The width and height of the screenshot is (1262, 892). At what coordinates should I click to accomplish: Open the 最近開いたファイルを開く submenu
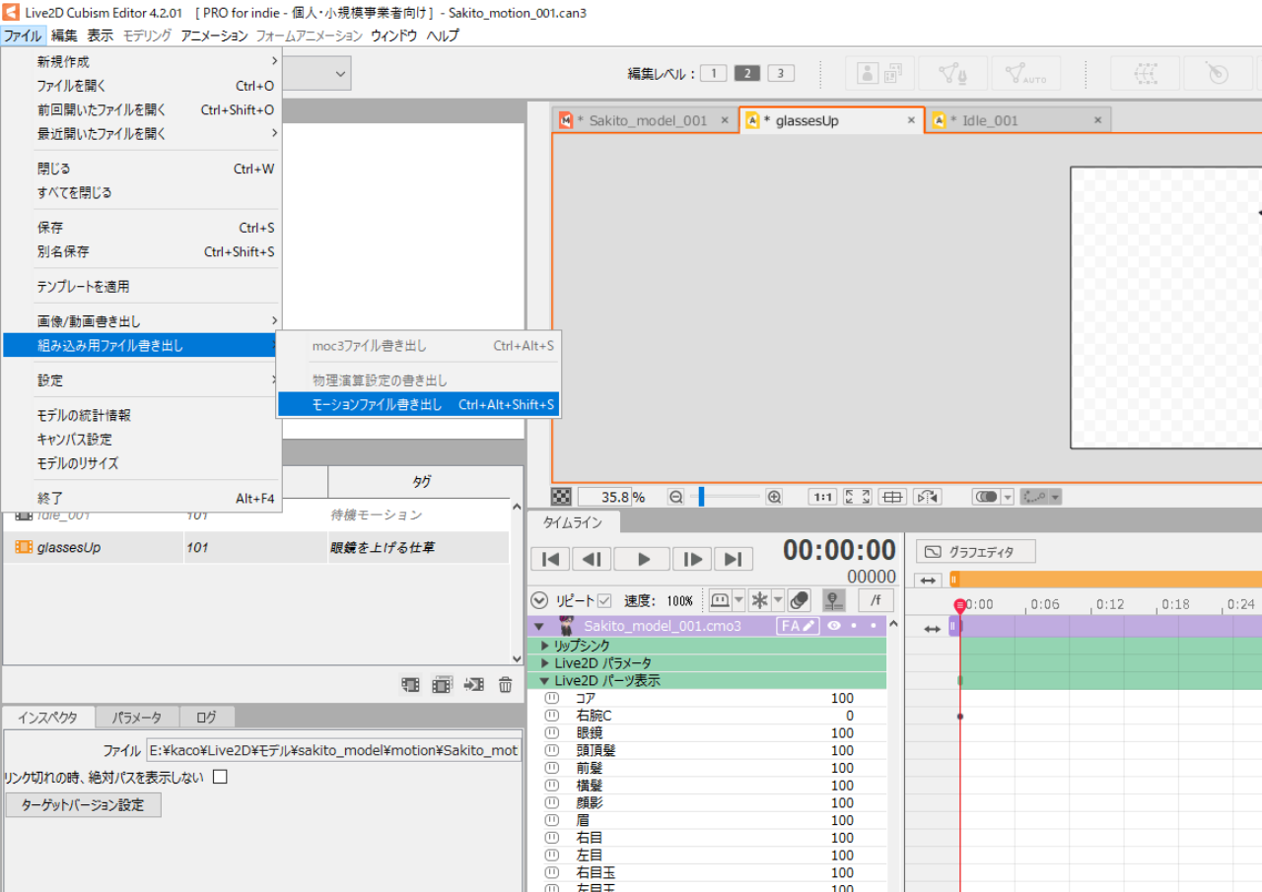tap(142, 133)
